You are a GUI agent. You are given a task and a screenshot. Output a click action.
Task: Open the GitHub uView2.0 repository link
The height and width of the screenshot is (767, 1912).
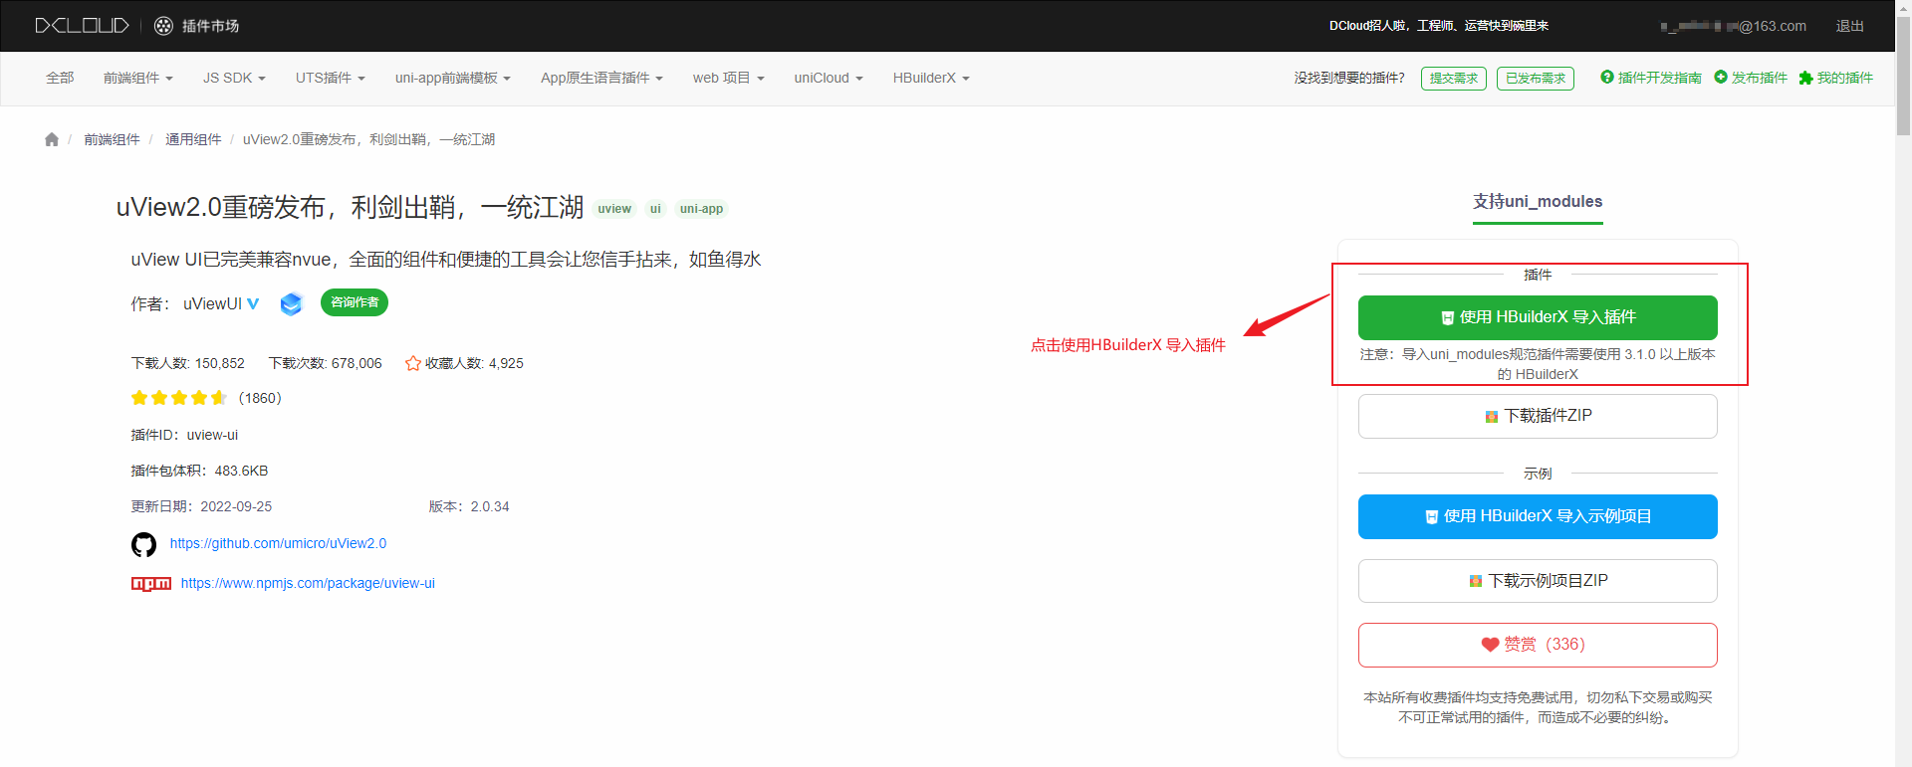[278, 543]
